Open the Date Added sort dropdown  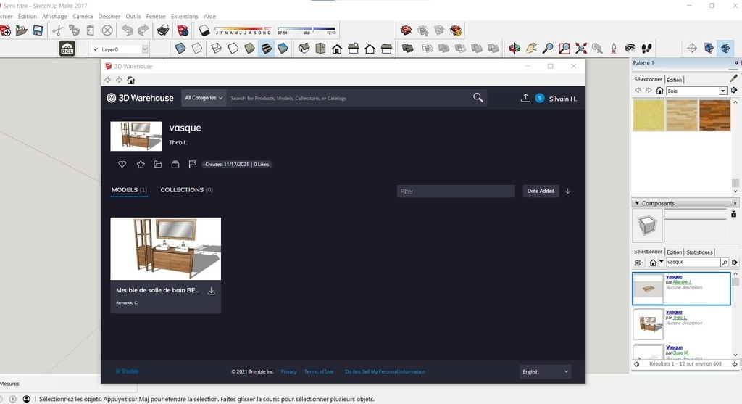pyautogui.click(x=541, y=191)
